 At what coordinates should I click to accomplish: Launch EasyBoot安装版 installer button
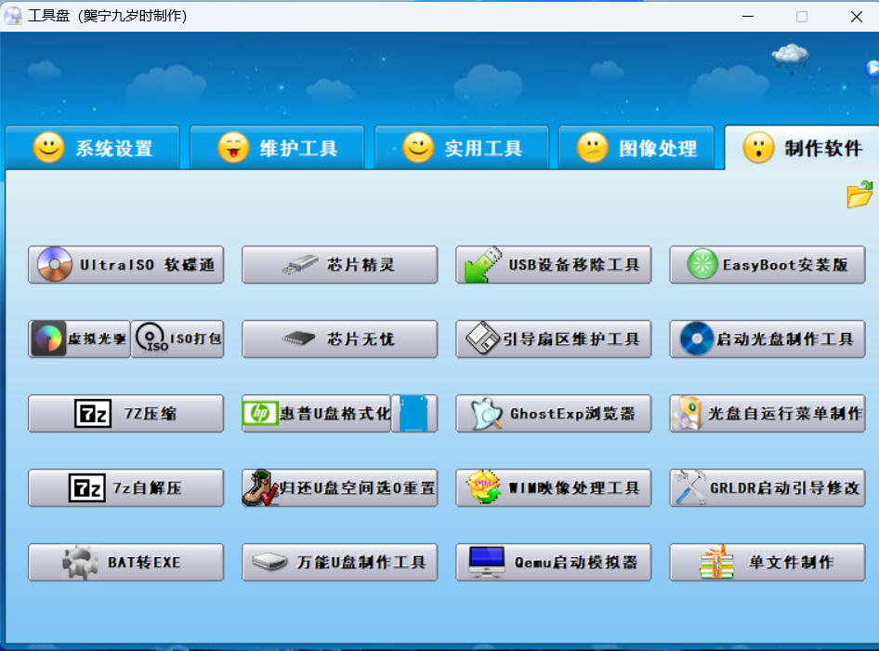(x=767, y=265)
